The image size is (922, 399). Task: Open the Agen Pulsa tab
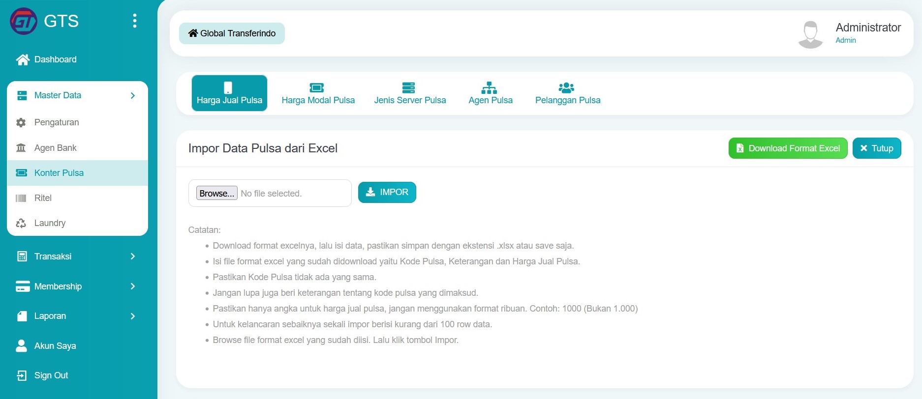point(491,93)
